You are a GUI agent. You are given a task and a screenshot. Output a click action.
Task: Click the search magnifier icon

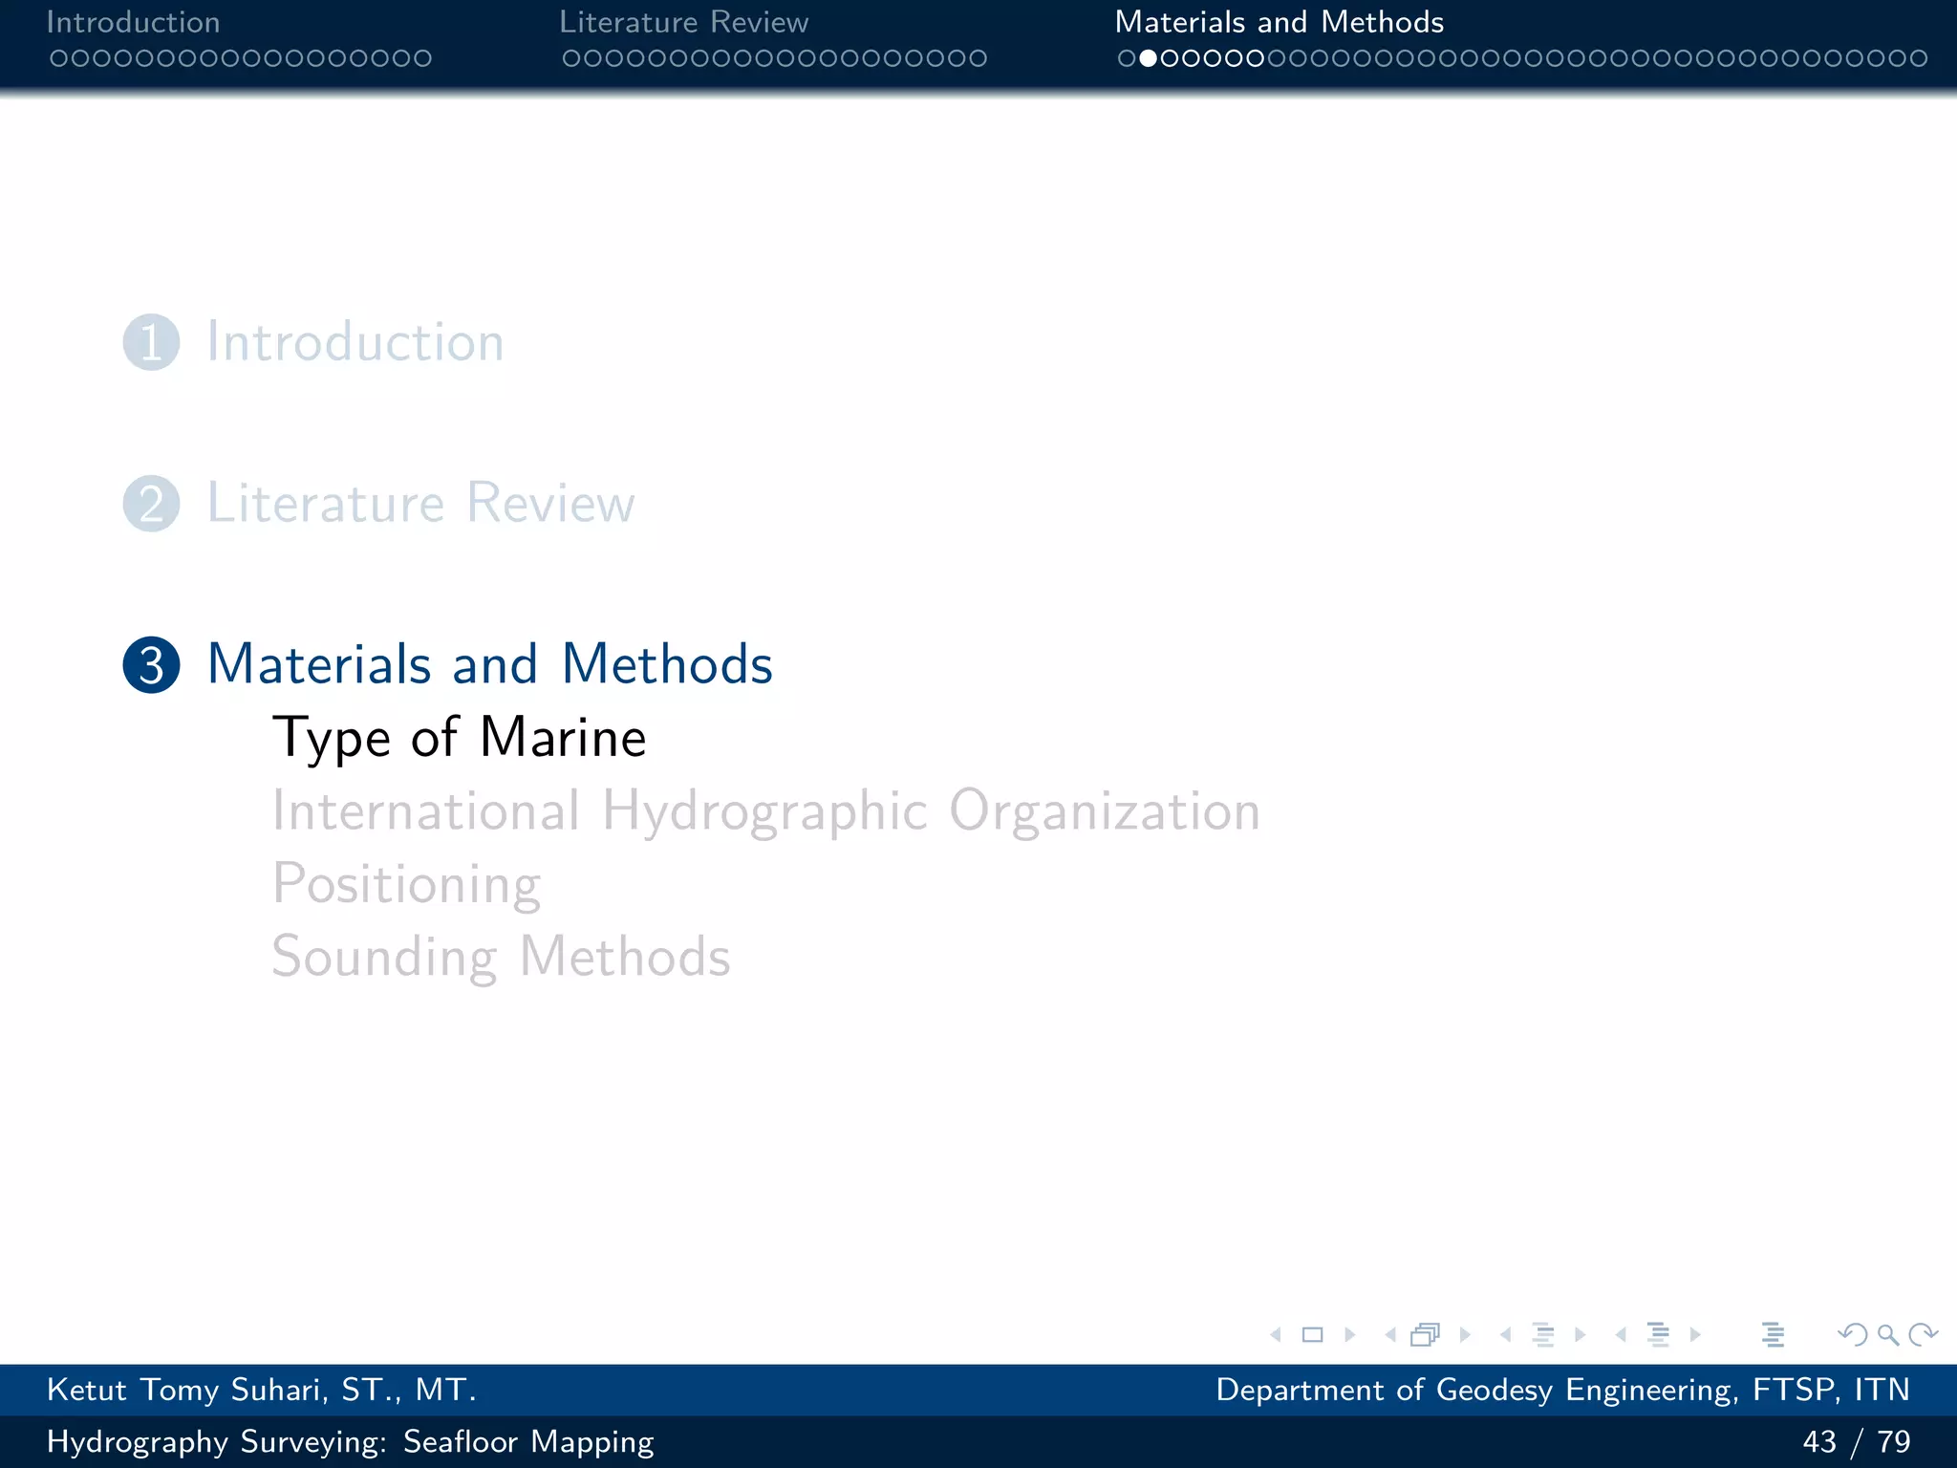(x=1887, y=1335)
